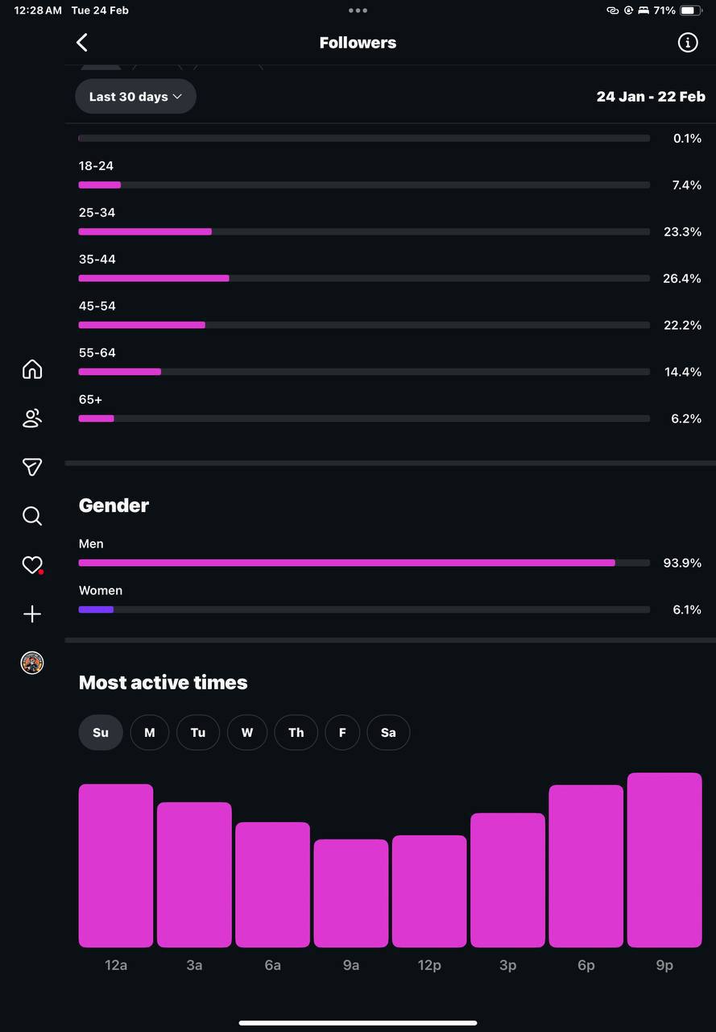Switch to the W day chip
The width and height of the screenshot is (716, 1032).
247,733
